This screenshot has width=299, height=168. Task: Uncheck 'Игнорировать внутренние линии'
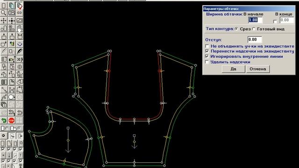coord(207,56)
